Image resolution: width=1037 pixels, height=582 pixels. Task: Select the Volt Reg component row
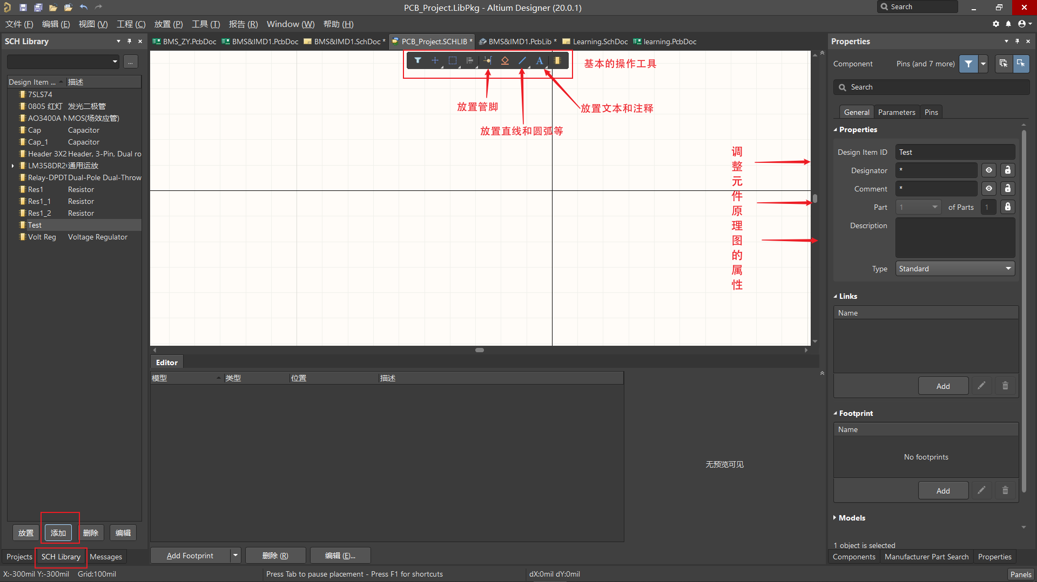tap(75, 237)
